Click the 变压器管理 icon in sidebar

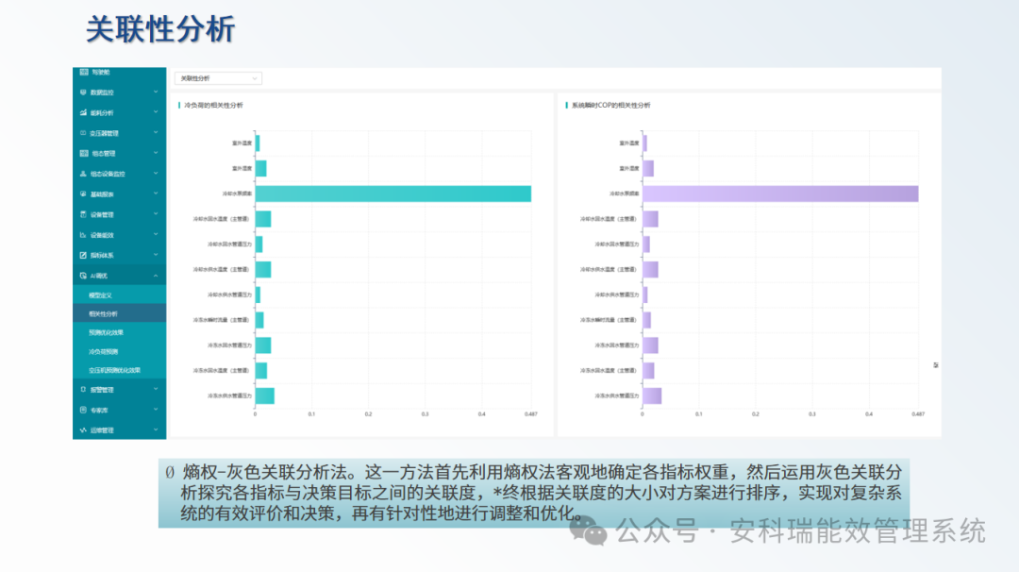(83, 133)
